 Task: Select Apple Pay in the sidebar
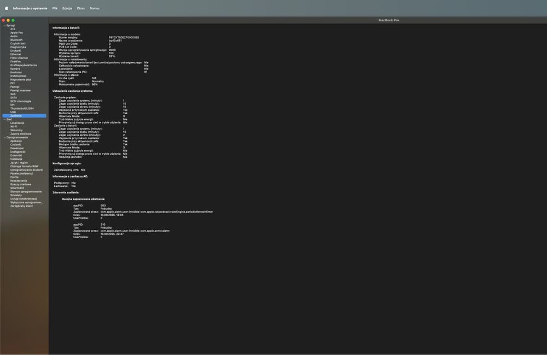pyautogui.click(x=16, y=33)
